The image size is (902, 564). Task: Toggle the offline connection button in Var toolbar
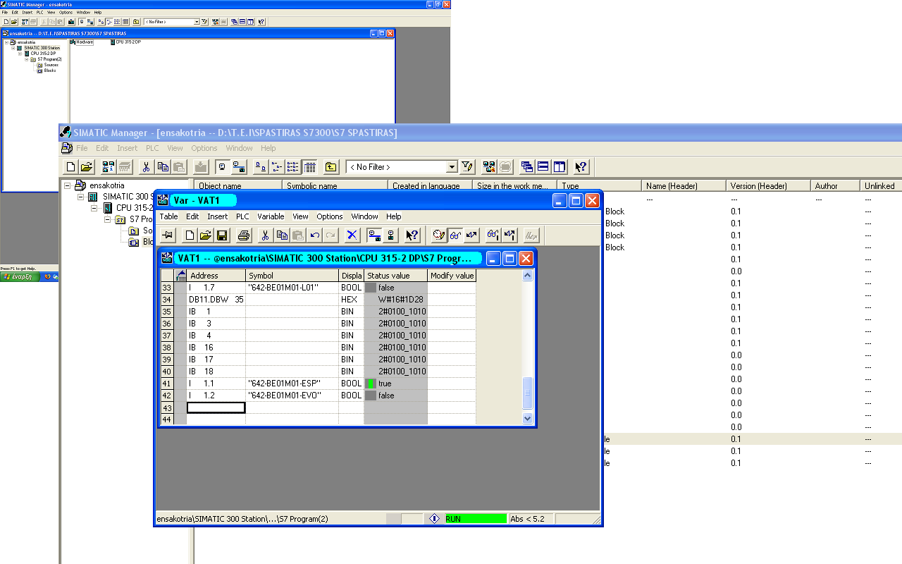coord(390,235)
